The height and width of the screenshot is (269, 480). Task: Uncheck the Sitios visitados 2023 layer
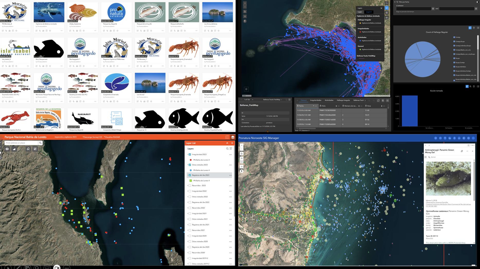click(190, 165)
